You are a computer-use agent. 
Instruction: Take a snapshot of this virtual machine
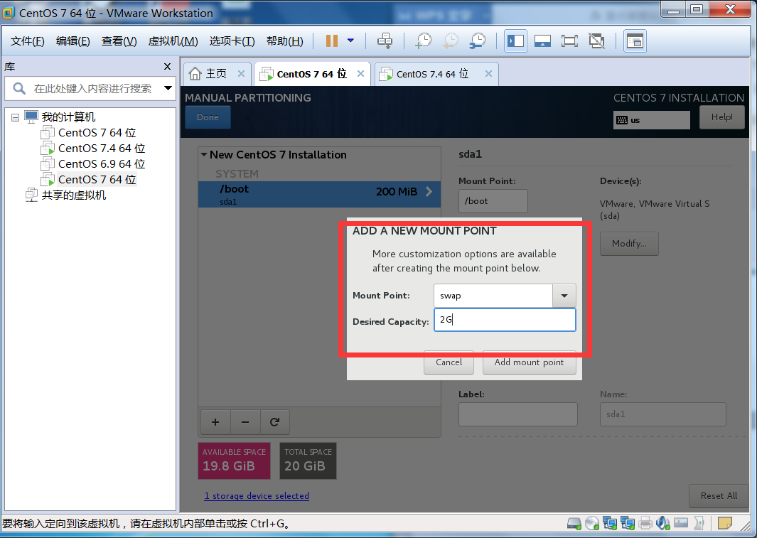424,41
